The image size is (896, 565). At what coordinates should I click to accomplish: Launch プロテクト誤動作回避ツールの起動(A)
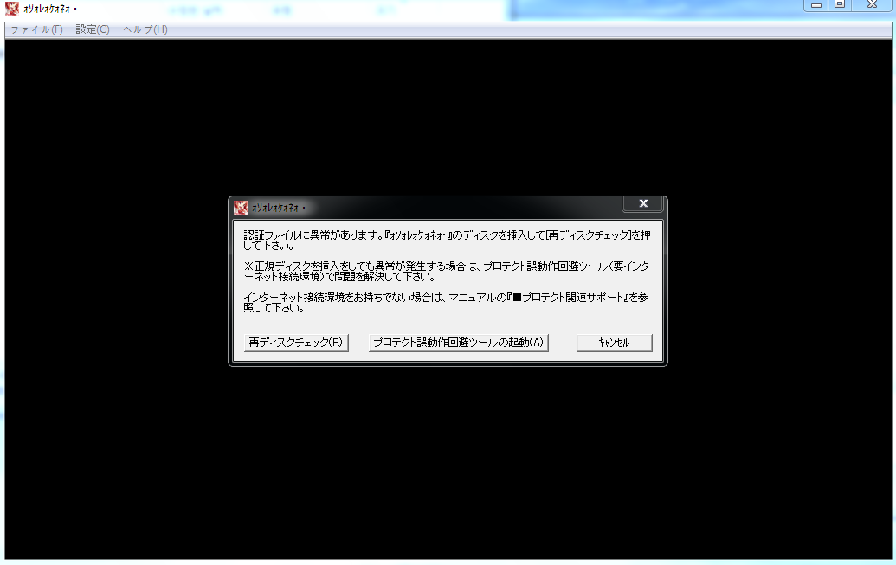458,343
